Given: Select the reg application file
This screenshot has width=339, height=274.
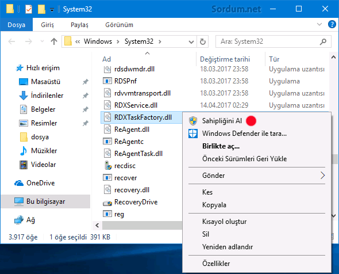Looking at the screenshot, I should (x=119, y=214).
